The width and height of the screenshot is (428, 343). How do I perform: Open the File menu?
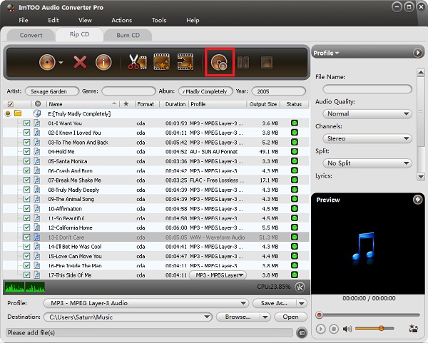pos(24,20)
